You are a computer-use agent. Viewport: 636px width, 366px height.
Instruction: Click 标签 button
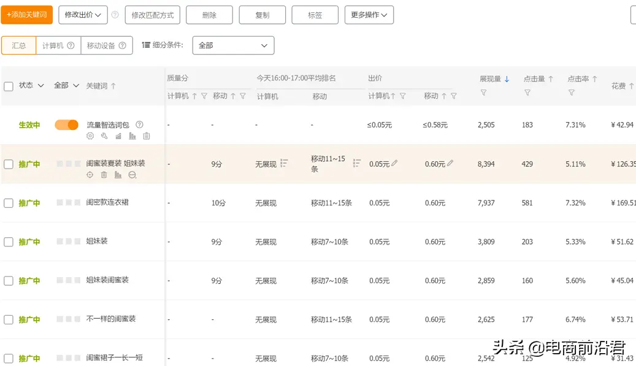315,15
